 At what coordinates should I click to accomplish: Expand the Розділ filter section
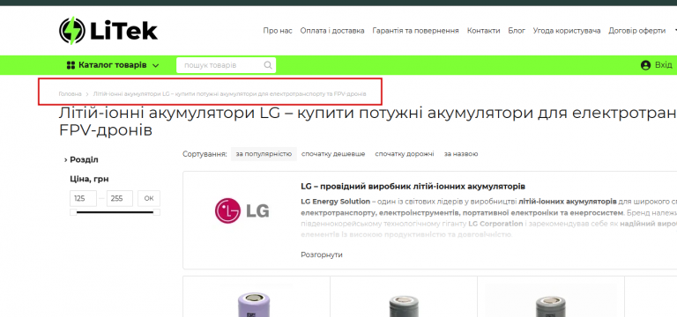pos(81,159)
